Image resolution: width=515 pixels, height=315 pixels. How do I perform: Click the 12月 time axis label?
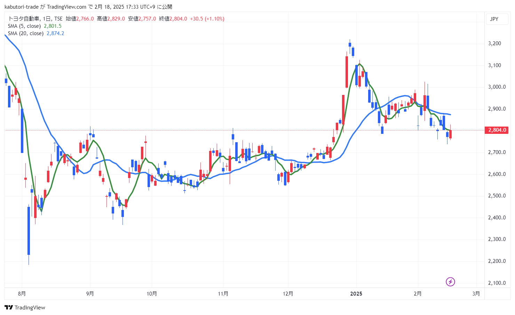[x=288, y=294]
